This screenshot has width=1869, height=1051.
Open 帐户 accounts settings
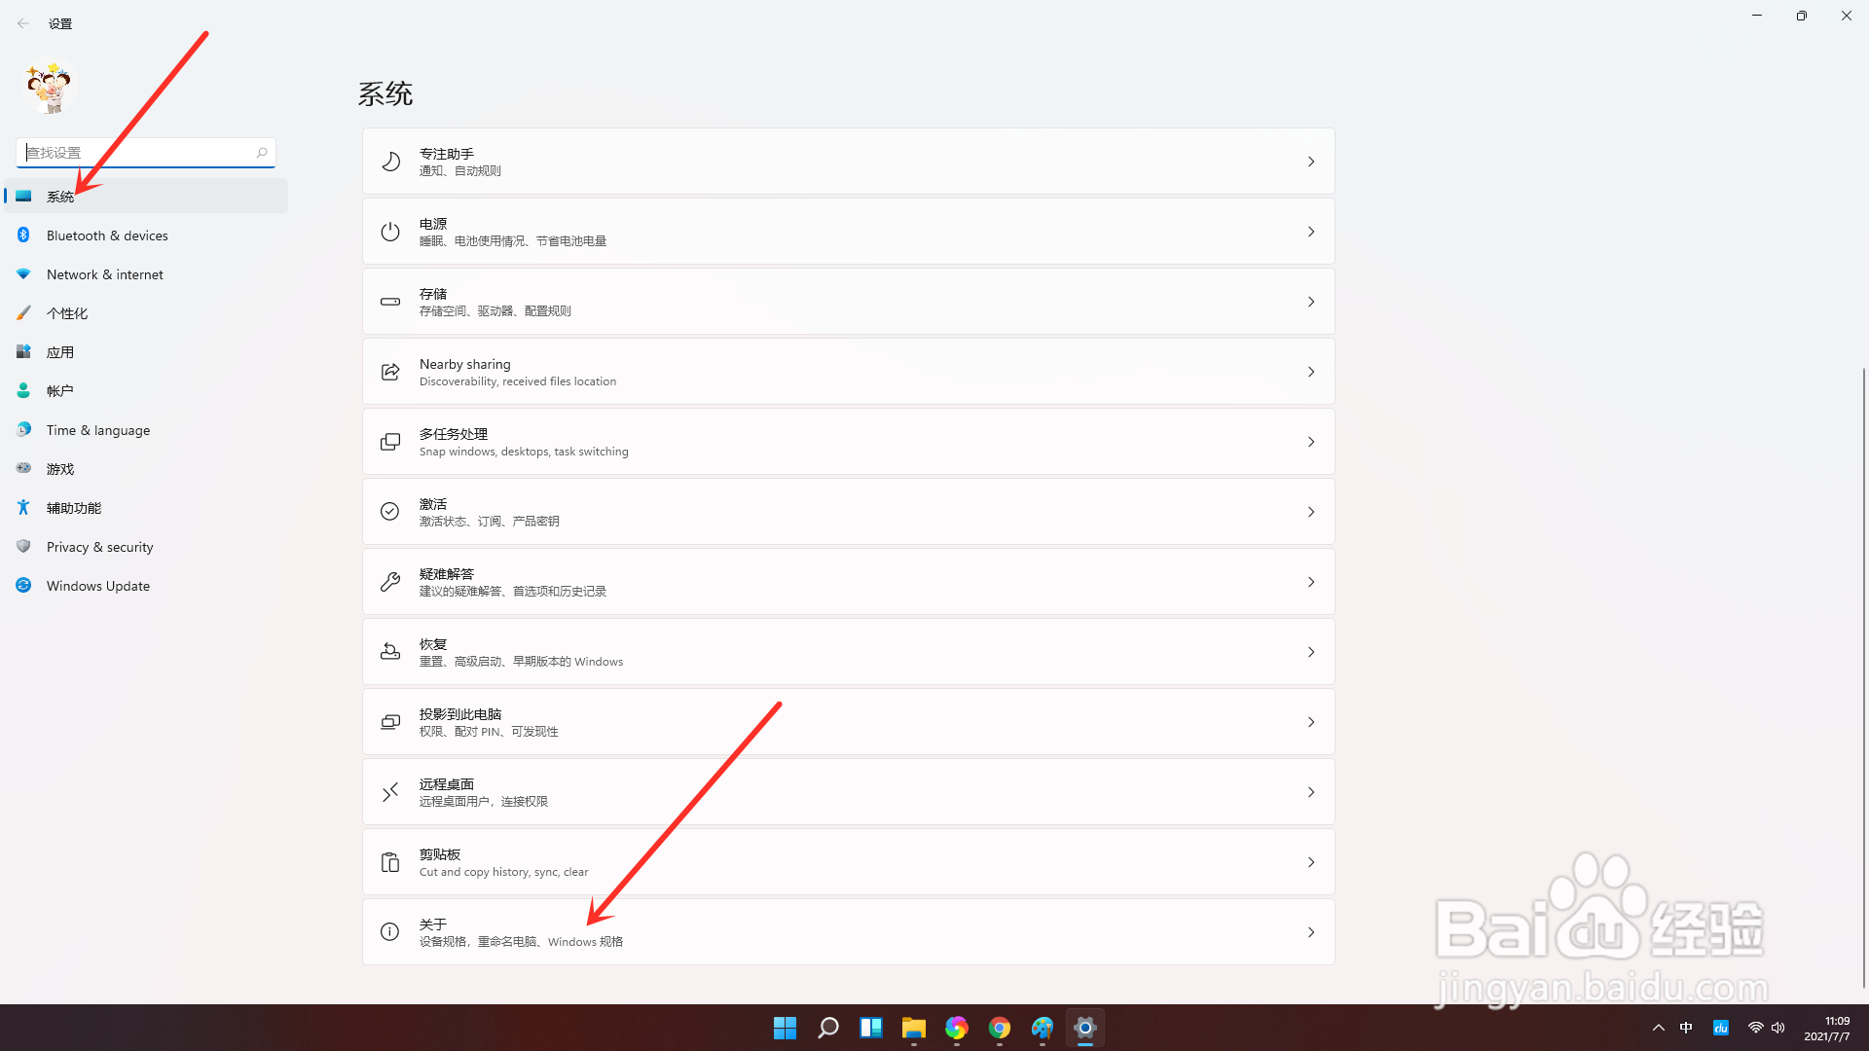(x=146, y=391)
